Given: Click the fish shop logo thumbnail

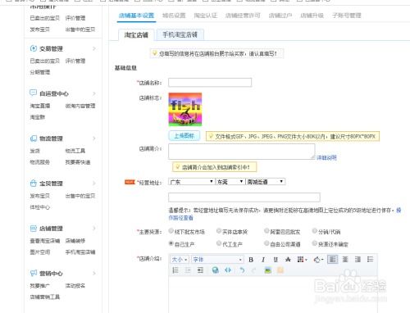Looking at the screenshot, I should click(x=185, y=109).
